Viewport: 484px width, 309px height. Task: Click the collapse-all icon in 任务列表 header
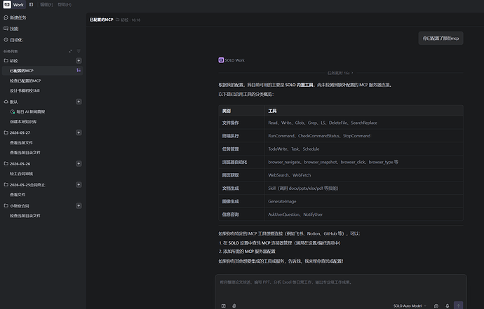[x=70, y=51]
